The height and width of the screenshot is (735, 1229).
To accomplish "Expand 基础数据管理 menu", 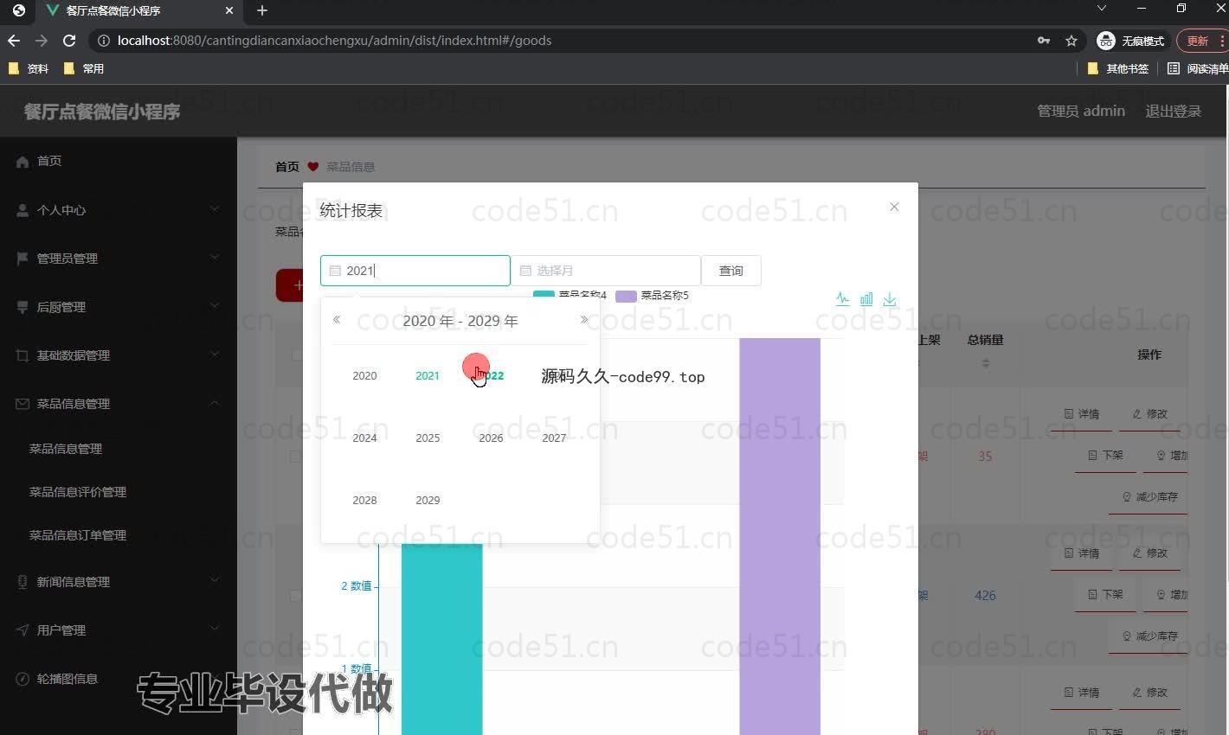I will (x=119, y=355).
